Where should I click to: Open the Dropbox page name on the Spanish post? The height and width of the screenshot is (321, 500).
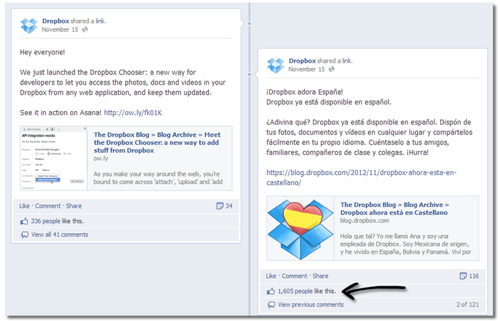[302, 61]
